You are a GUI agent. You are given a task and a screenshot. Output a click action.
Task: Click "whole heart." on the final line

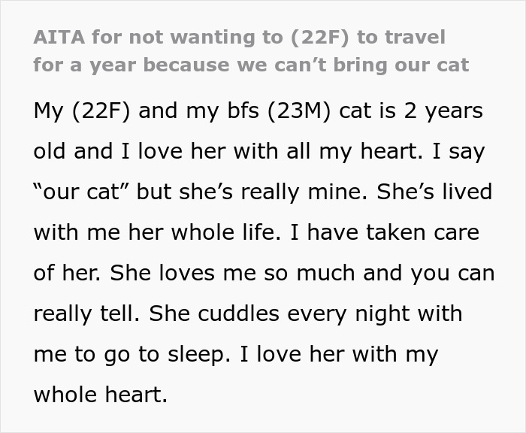101,395
